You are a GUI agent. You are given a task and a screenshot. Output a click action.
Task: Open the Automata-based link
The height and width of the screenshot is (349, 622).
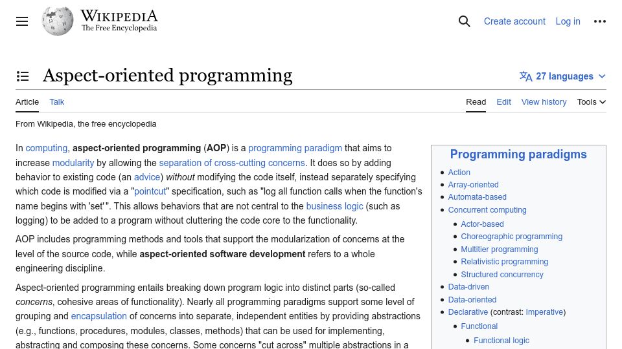(x=478, y=196)
